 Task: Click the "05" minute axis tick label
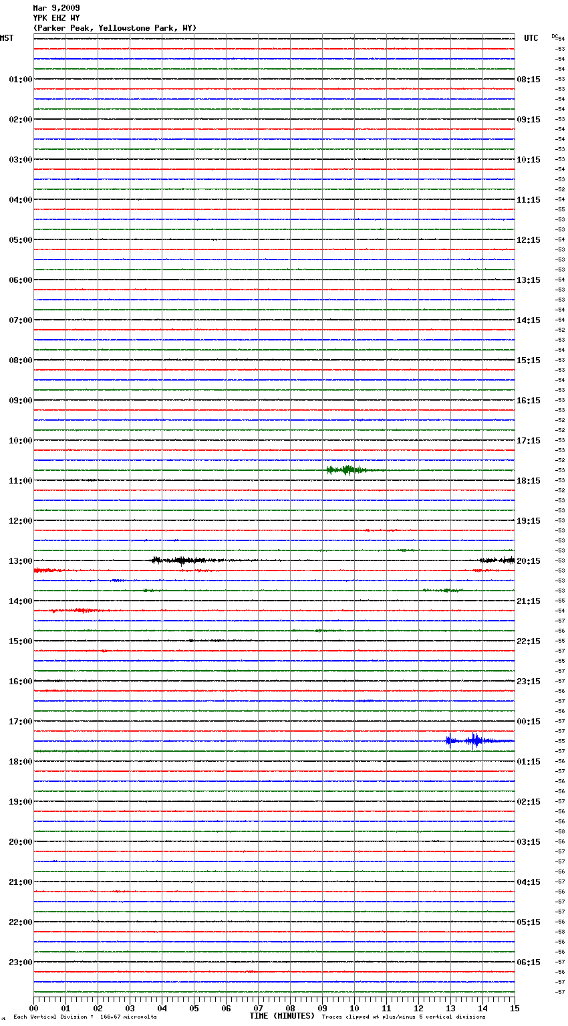pos(194,1009)
